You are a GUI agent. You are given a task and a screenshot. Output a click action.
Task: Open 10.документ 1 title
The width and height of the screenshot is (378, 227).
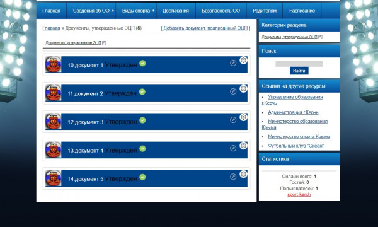coord(85,65)
